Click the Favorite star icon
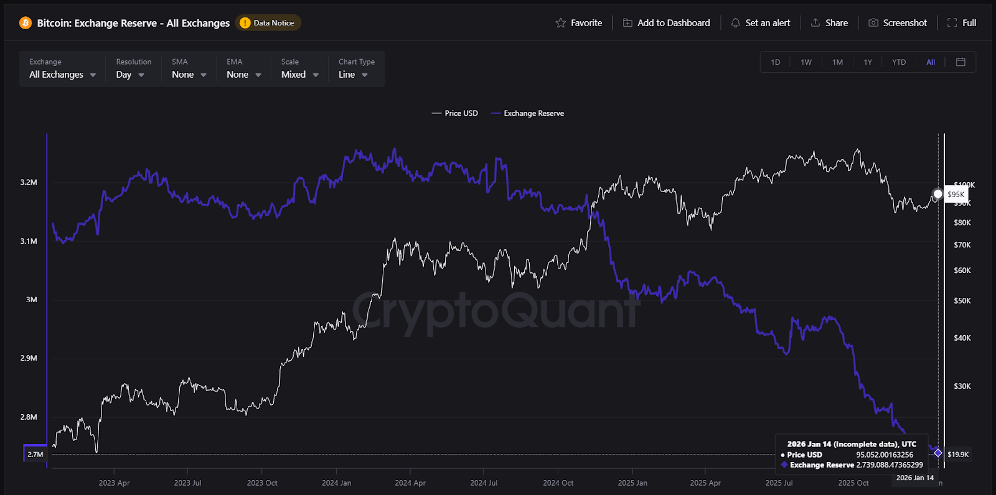Image resolution: width=996 pixels, height=495 pixels. click(x=560, y=23)
